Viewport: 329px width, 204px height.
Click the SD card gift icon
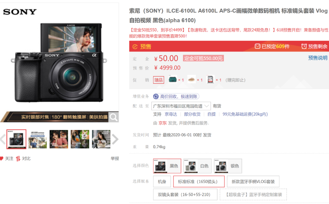pos(210,80)
